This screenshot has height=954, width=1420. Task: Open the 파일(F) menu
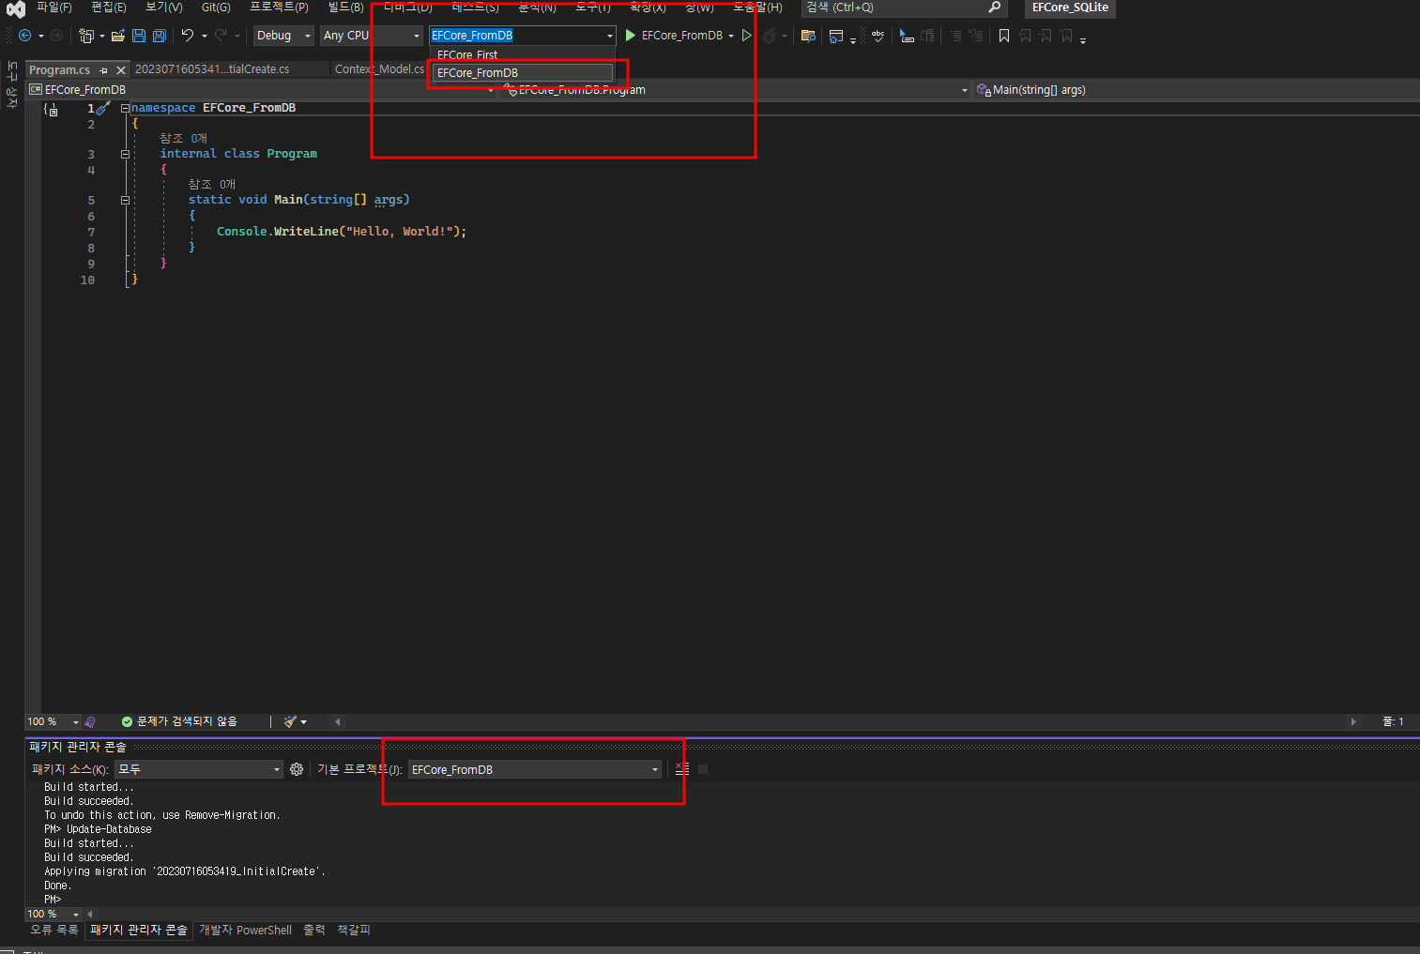tap(54, 8)
